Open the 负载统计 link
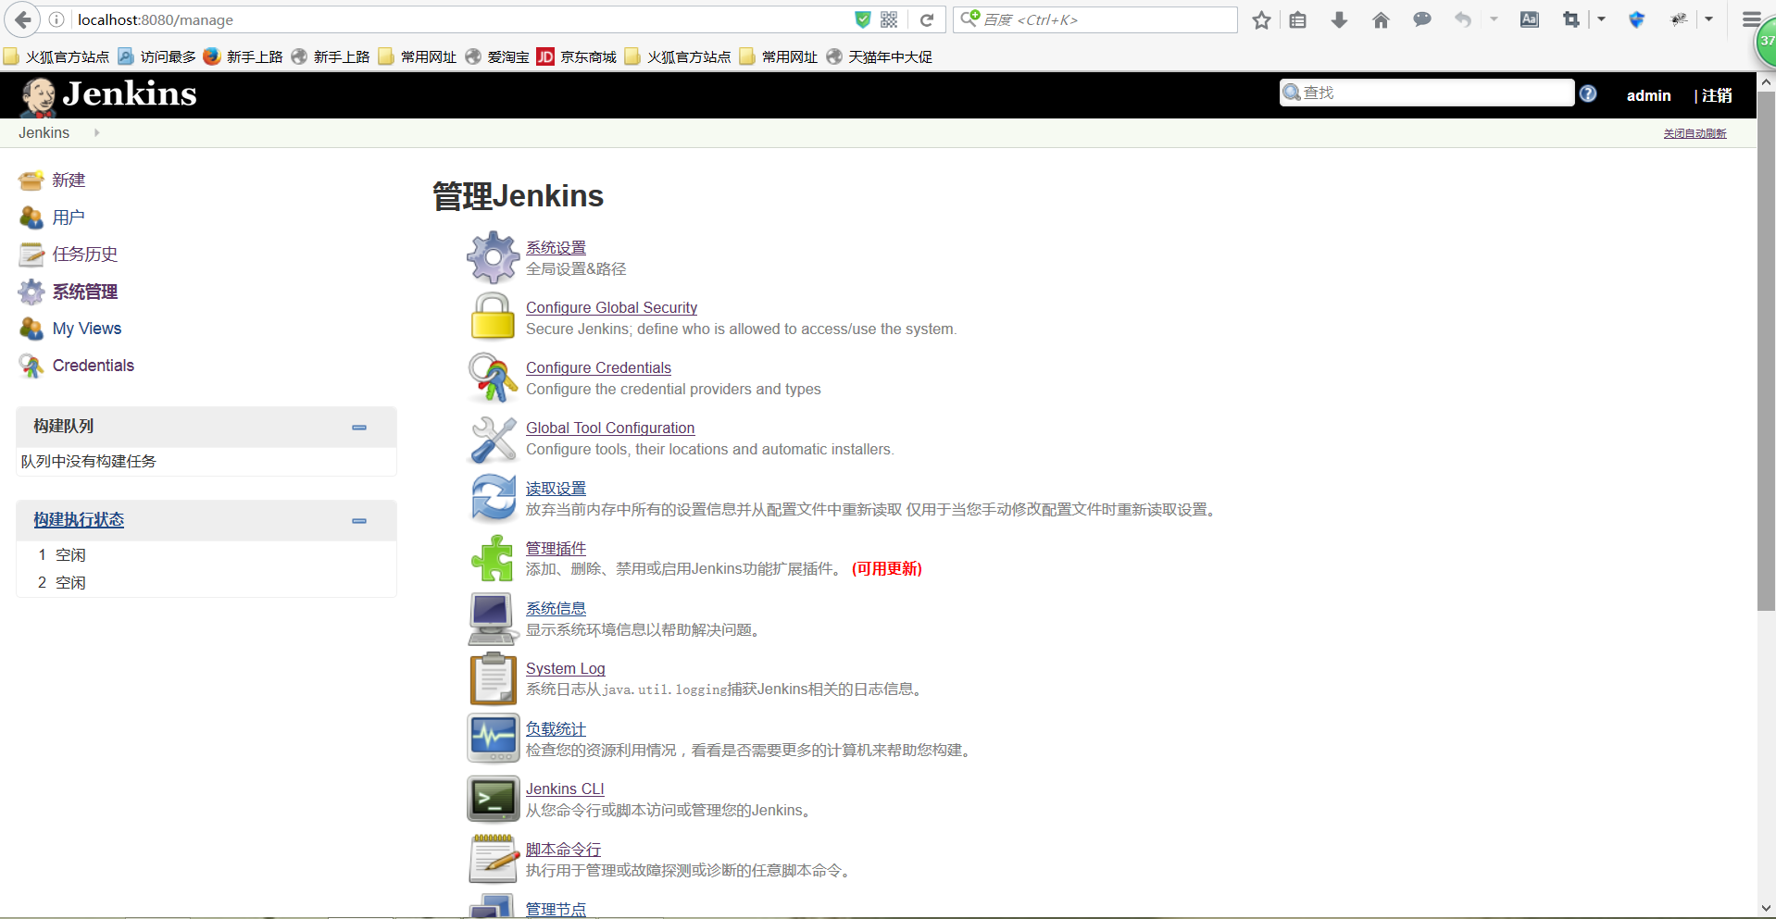This screenshot has width=1776, height=919. pyautogui.click(x=556, y=729)
